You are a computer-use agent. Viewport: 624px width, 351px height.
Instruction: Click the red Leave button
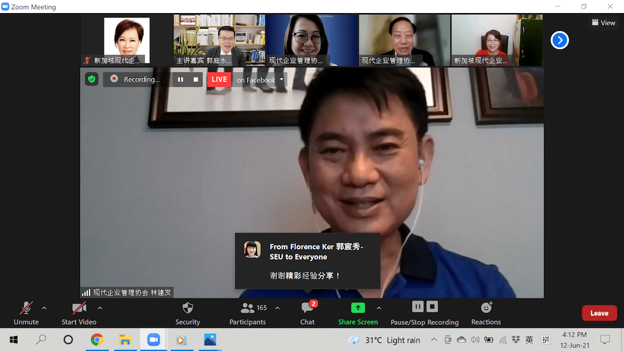pos(599,313)
